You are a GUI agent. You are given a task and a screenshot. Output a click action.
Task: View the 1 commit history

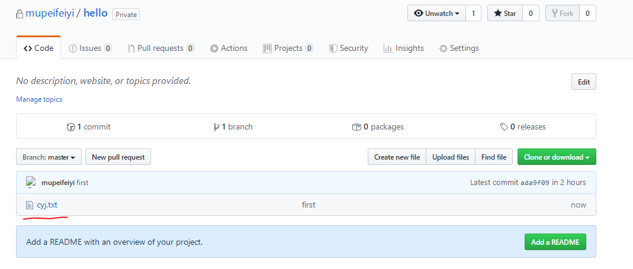[x=88, y=127]
